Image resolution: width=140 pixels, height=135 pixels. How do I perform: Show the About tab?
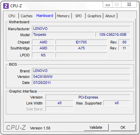tap(110, 16)
